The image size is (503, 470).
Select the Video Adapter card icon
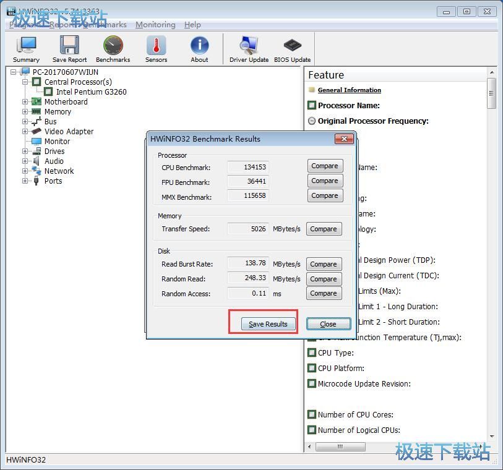pyautogui.click(x=37, y=132)
